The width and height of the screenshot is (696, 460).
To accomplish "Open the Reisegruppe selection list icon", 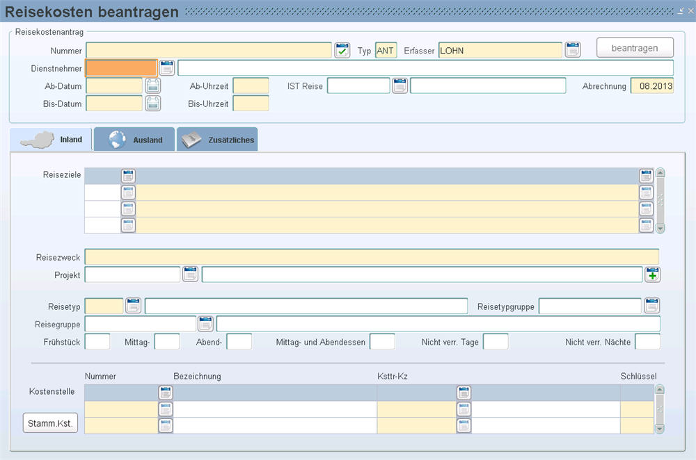I will [205, 324].
